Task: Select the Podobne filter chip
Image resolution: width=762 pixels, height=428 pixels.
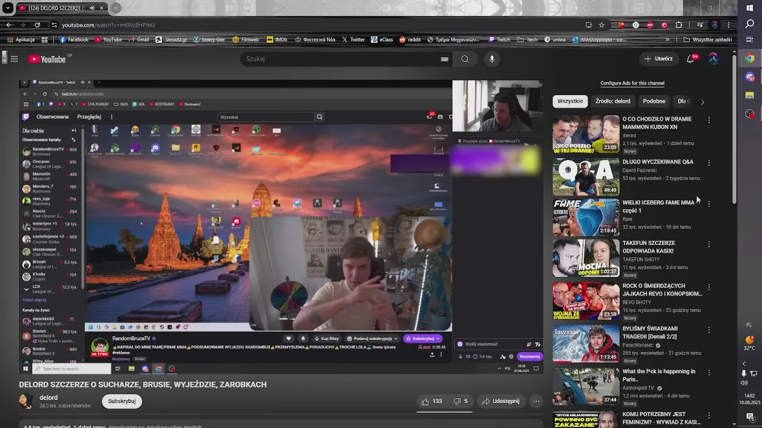Action: [654, 101]
